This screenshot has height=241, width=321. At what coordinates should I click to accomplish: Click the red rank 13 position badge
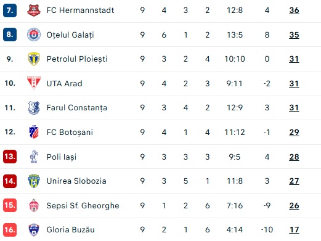10,157
